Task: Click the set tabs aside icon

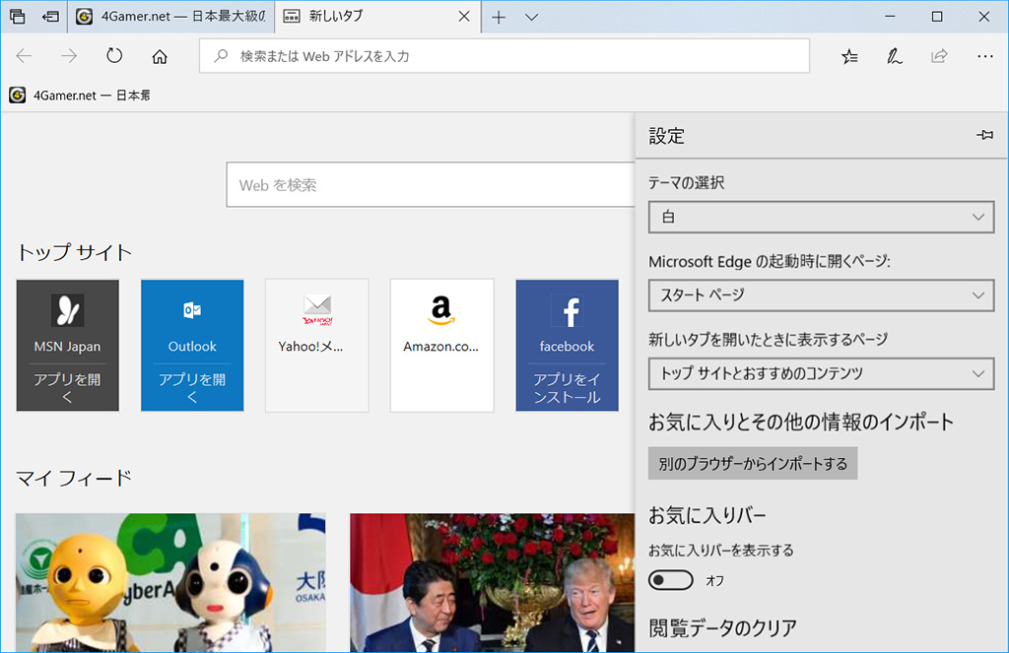Action: click(x=50, y=17)
